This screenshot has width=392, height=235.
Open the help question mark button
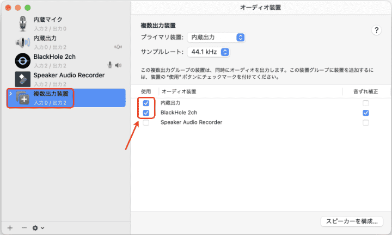pyautogui.click(x=376, y=30)
